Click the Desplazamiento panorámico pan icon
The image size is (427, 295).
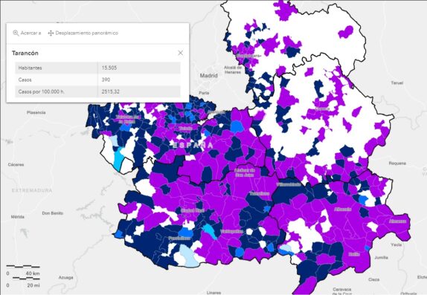pyautogui.click(x=51, y=33)
